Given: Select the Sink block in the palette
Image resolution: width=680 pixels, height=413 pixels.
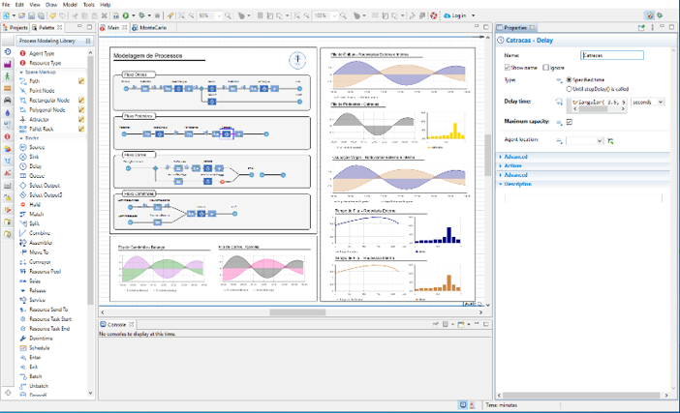Looking at the screenshot, I should (35, 157).
